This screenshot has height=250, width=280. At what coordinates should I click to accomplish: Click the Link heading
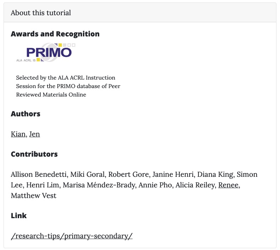19,216
